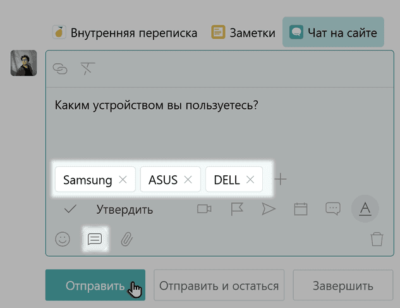Click the video camera icon

pos(204,209)
